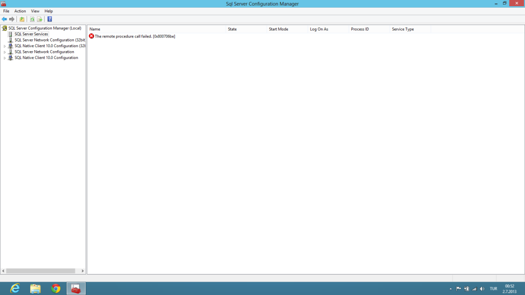The height and width of the screenshot is (295, 525).
Task: Sort by the Start Mode column header
Action: [x=287, y=29]
